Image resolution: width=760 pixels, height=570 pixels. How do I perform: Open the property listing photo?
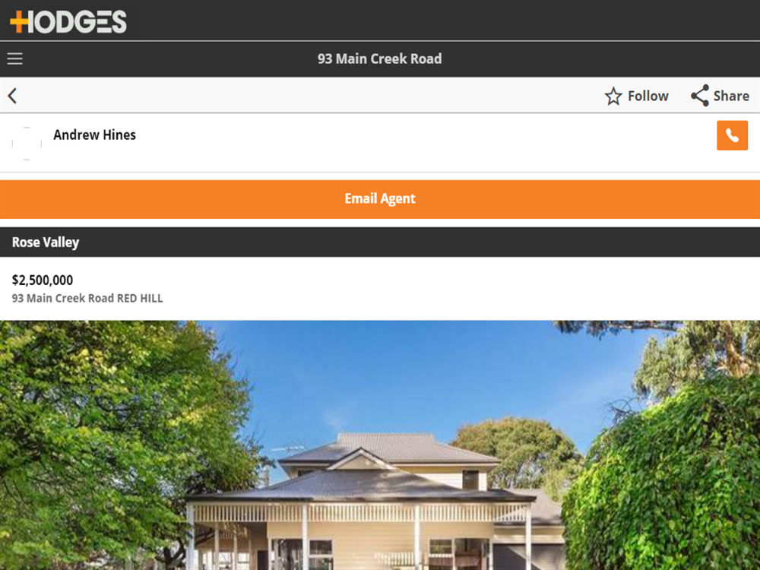click(x=380, y=445)
